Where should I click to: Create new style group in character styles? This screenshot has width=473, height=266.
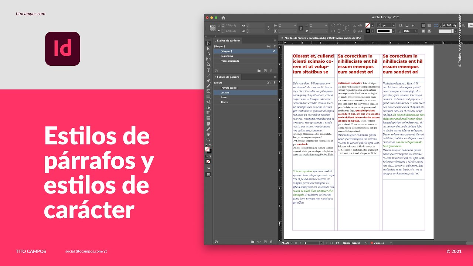click(259, 71)
